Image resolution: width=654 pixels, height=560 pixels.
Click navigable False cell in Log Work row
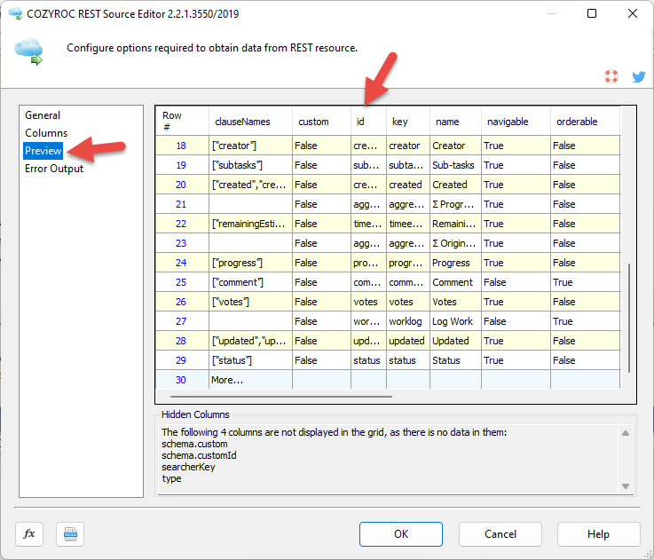(516, 321)
